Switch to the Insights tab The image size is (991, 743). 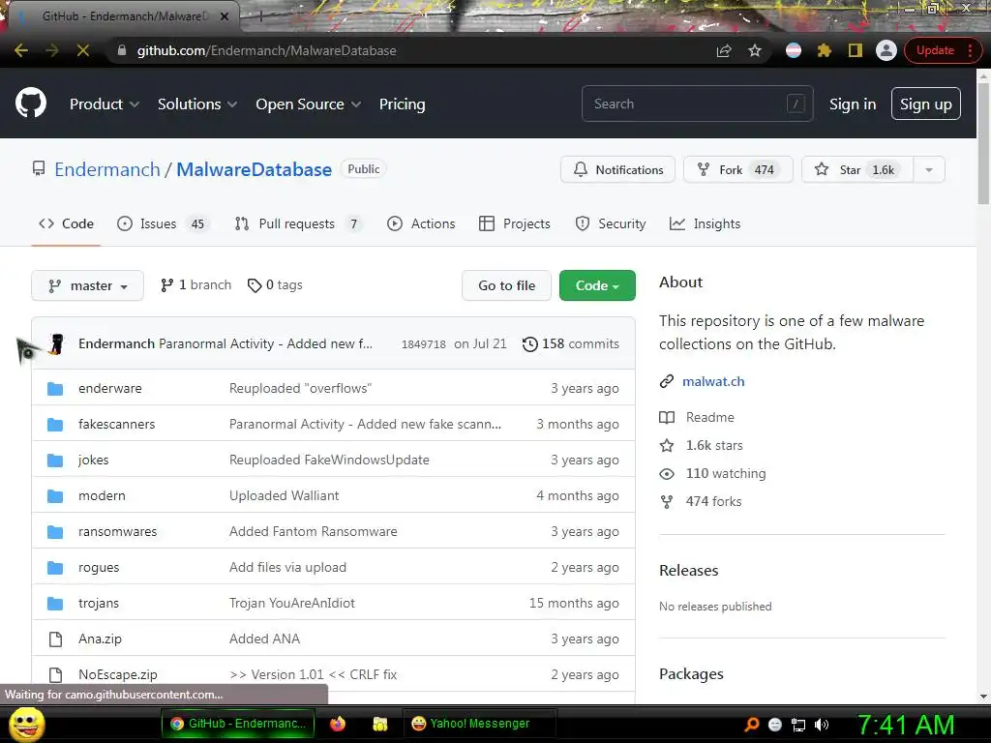[x=705, y=223]
